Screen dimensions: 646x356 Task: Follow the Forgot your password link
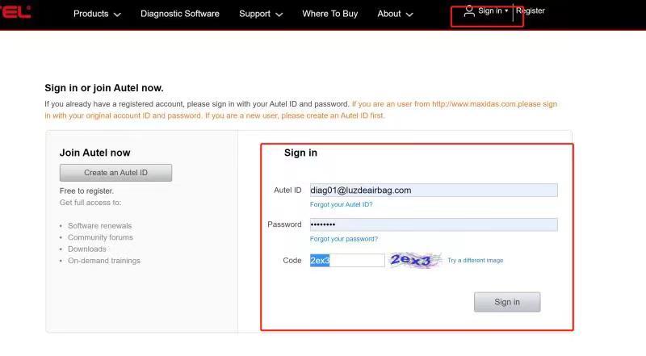click(x=343, y=239)
